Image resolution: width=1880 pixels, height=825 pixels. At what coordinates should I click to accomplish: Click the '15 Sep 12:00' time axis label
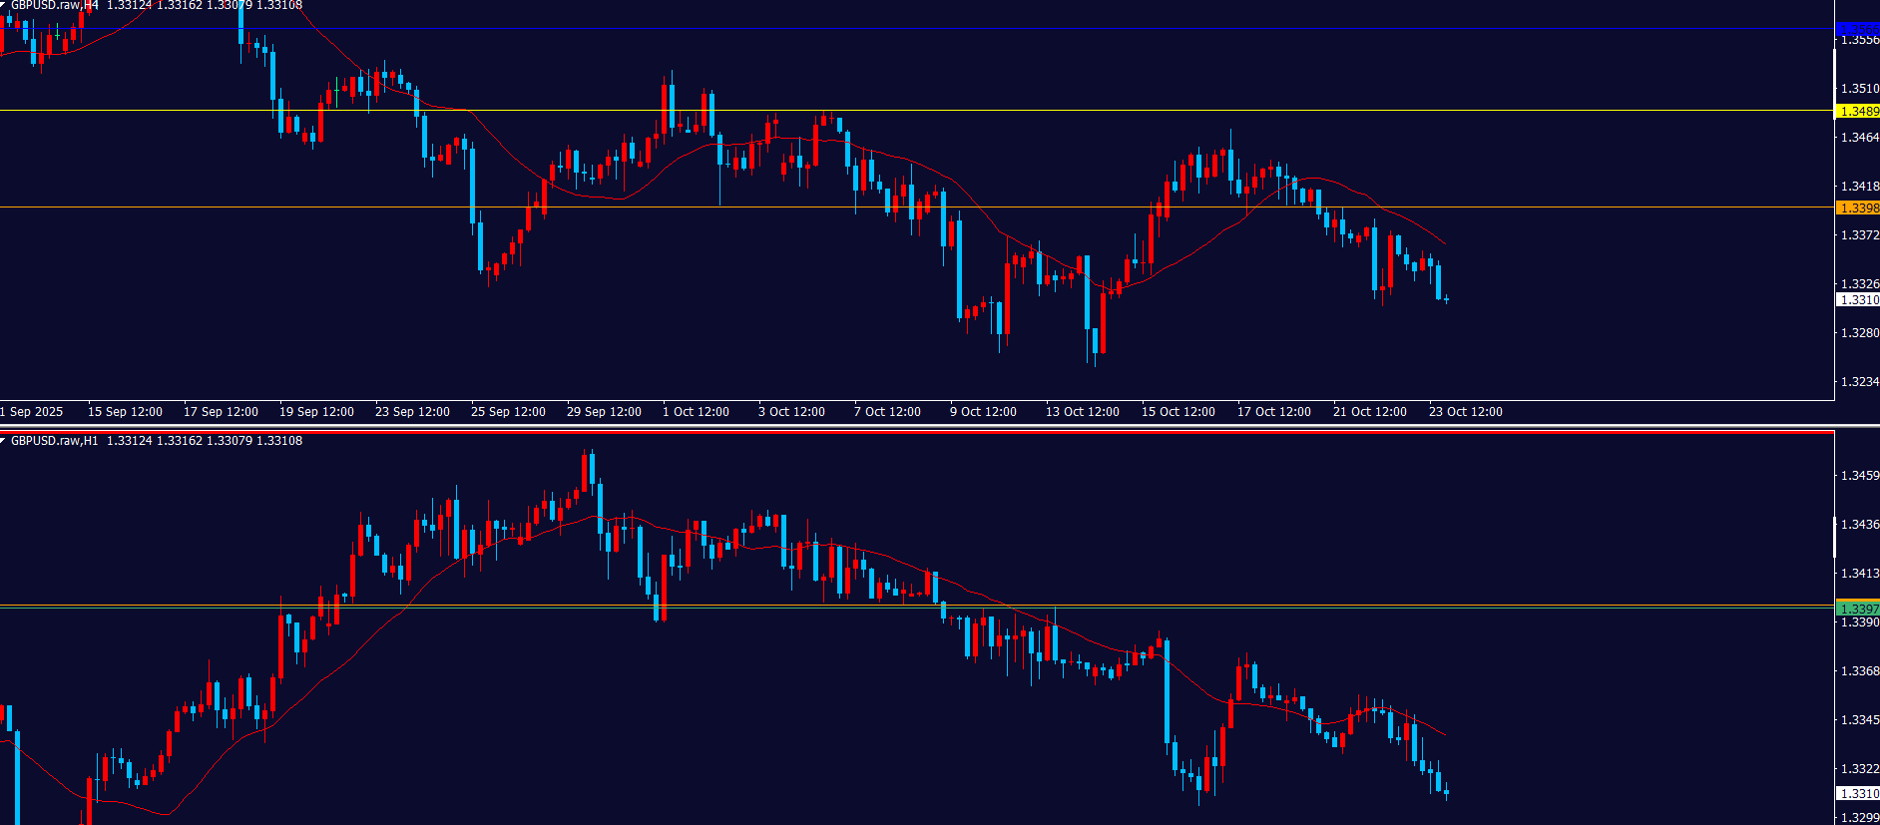[x=125, y=412]
